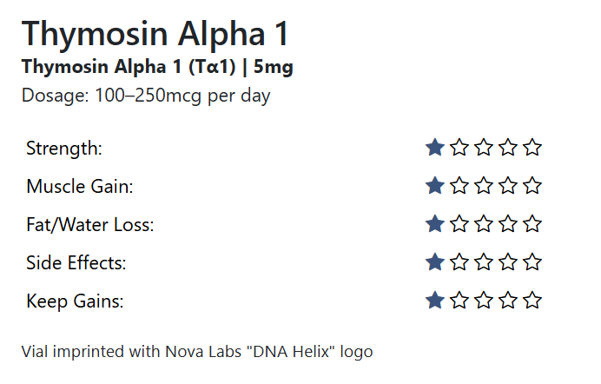Set Keep Gains rating to five stars
This screenshot has height=384, width=601.
532,301
